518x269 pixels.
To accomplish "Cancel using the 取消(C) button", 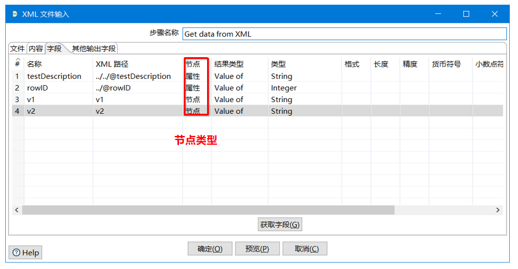I will click(304, 249).
